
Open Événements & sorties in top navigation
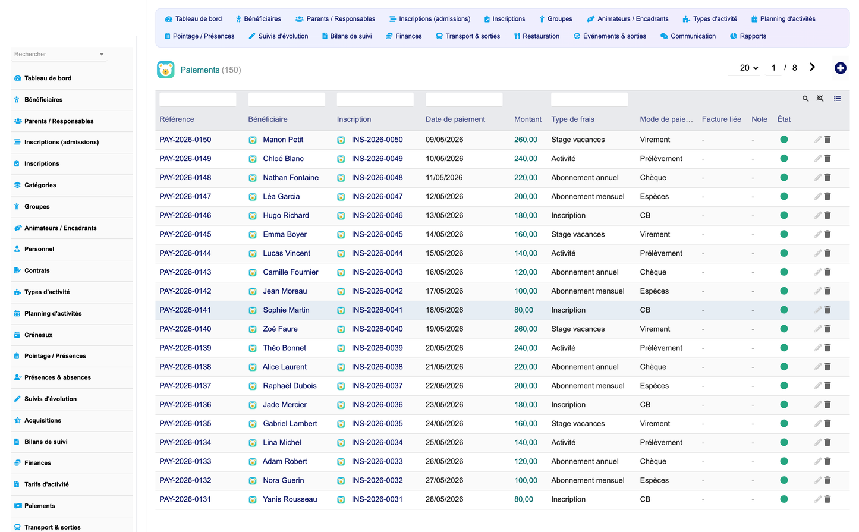coord(610,36)
